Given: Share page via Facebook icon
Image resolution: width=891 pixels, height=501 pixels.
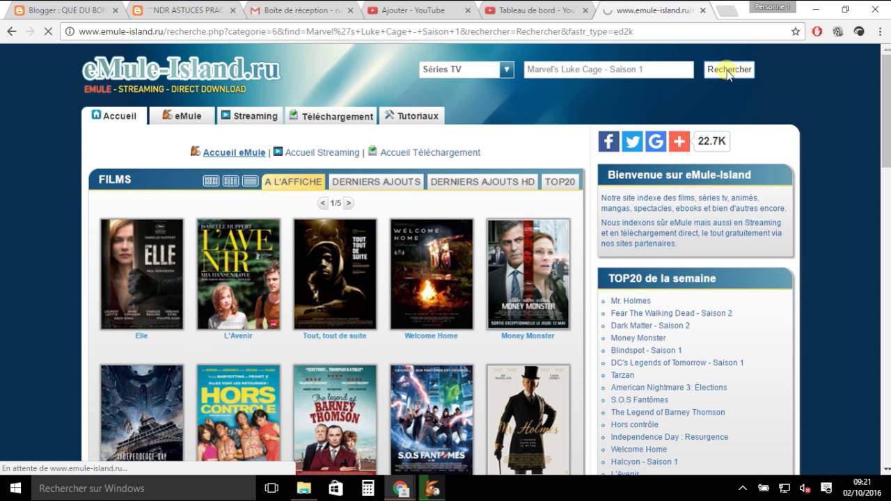Looking at the screenshot, I should (608, 141).
